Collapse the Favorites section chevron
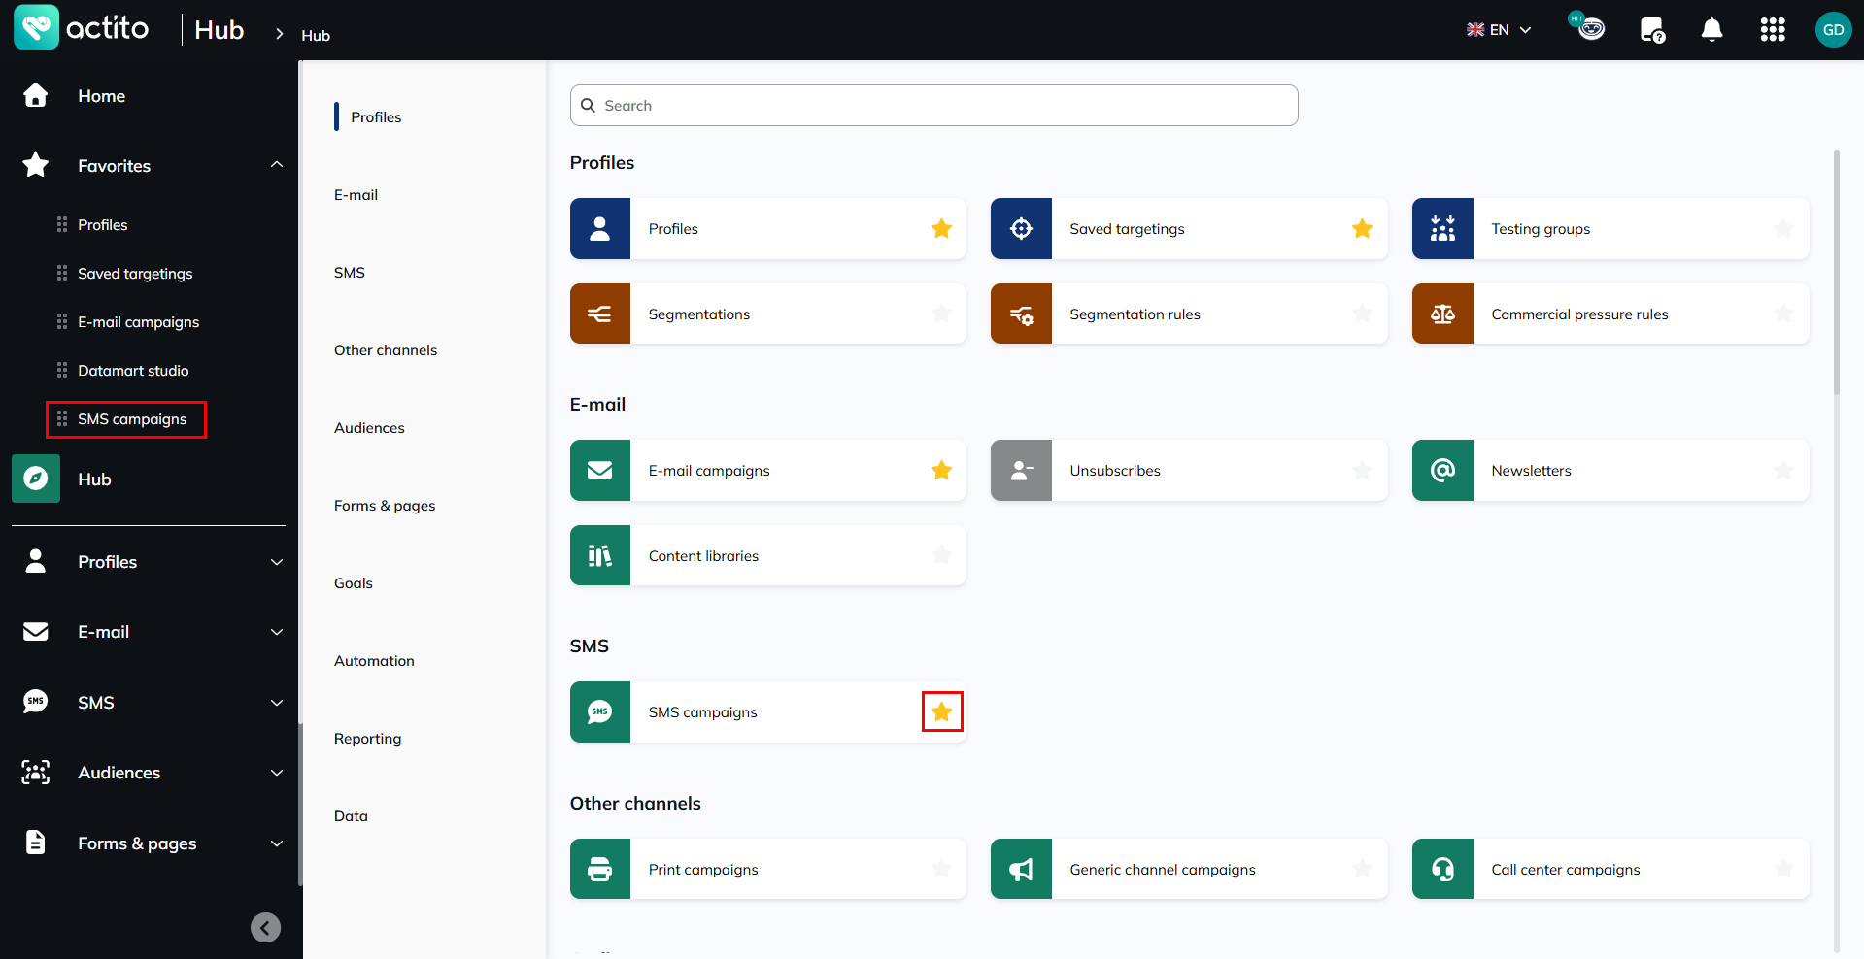 277,165
